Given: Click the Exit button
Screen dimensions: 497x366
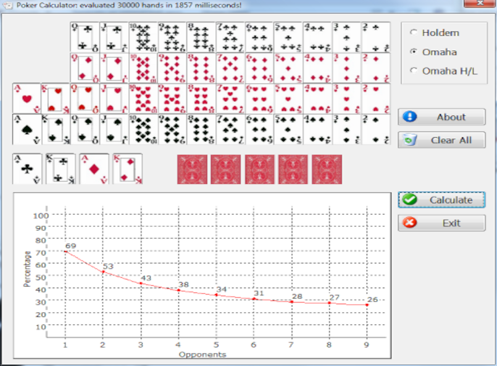Looking at the screenshot, I should point(441,223).
